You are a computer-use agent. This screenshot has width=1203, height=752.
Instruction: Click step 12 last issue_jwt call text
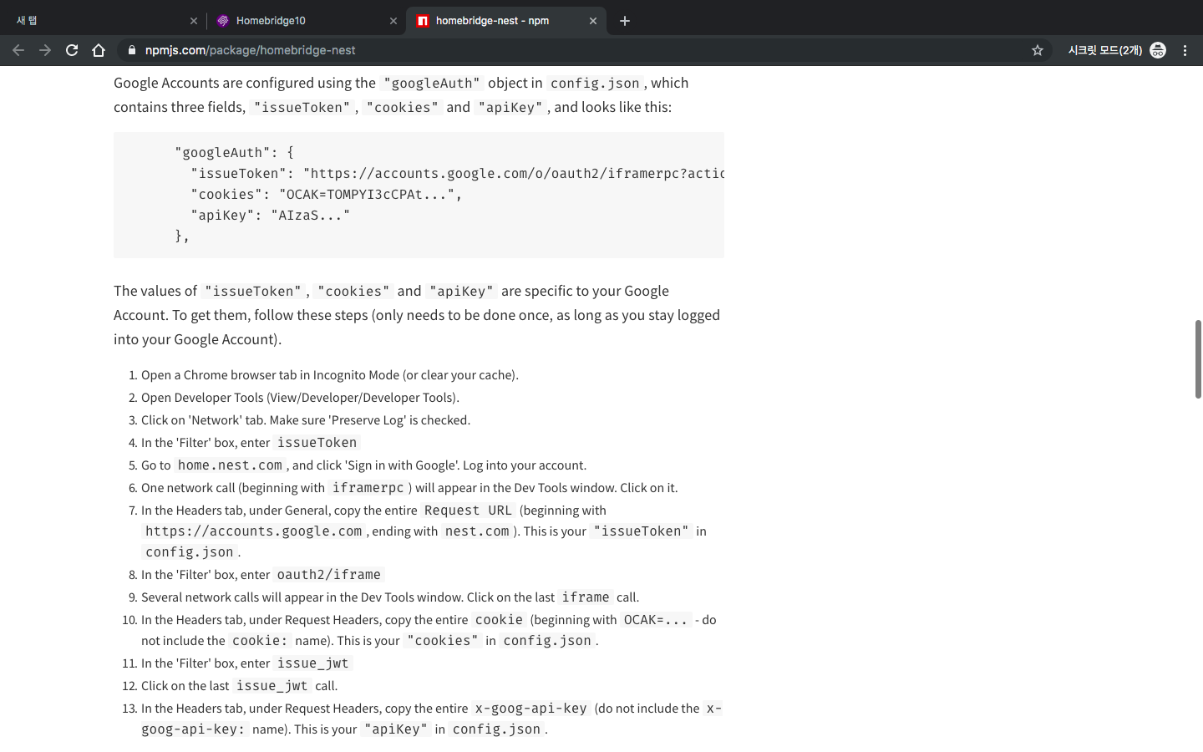point(240,686)
